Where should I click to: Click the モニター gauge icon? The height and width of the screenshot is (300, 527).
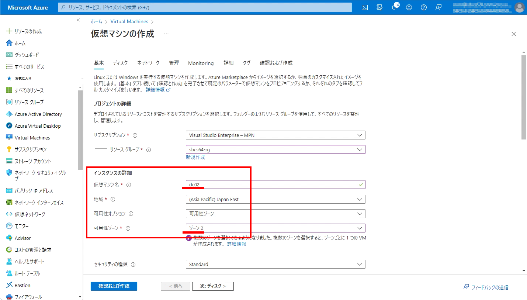coord(9,226)
